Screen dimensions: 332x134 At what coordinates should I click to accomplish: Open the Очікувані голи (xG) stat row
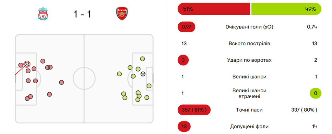(x=249, y=27)
